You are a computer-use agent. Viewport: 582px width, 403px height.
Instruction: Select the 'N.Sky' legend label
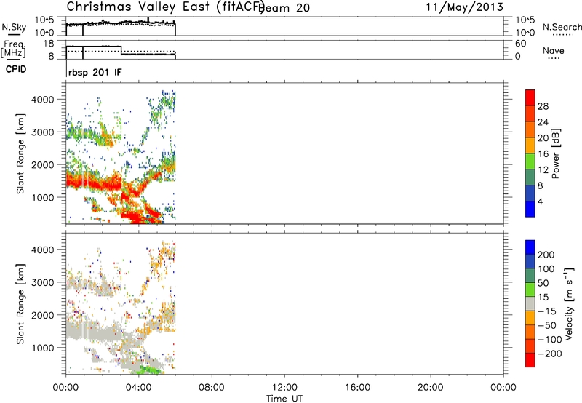point(14,27)
